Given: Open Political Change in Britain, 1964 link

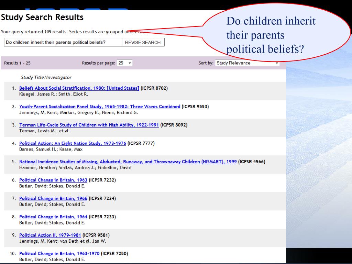Looking at the screenshot, I should coord(53,217).
